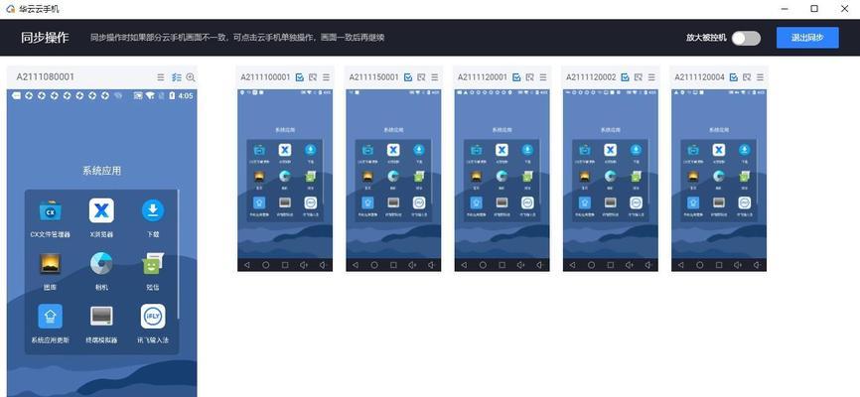Click the A2111150001 device label
This screenshot has height=397, width=860.
pos(374,77)
